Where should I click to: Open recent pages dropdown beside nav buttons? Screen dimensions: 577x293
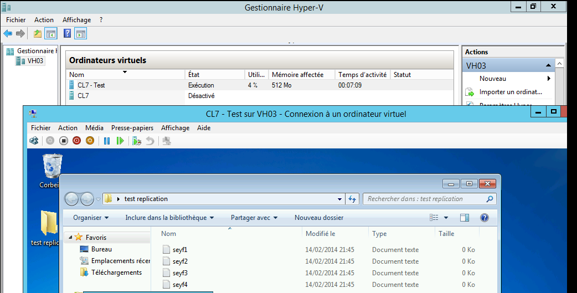click(98, 199)
